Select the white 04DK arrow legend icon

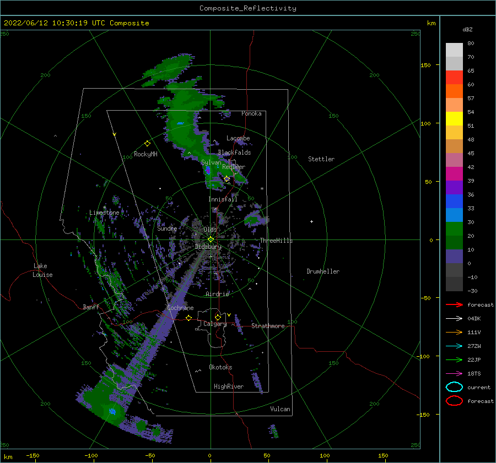pos(454,318)
